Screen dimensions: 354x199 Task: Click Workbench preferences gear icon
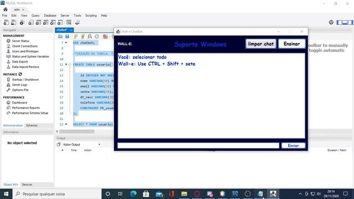[331, 22]
